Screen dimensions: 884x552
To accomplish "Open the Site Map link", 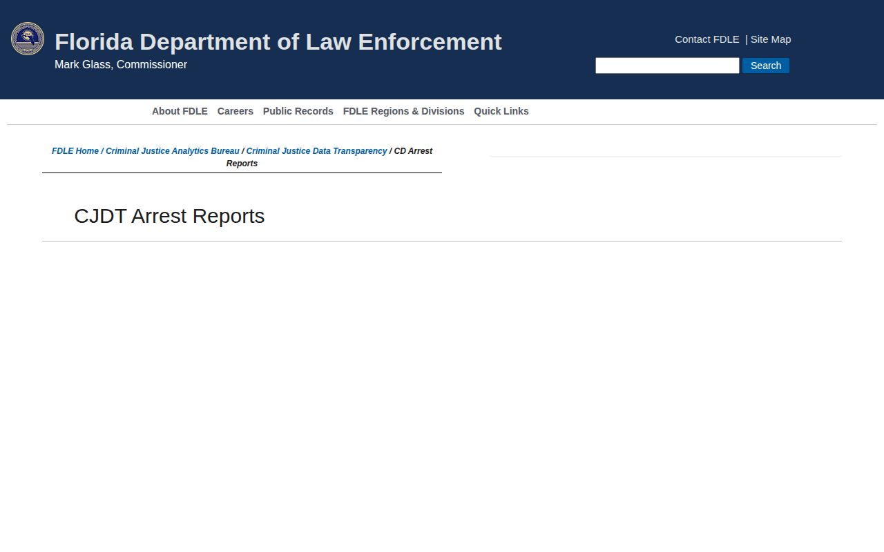I will pyautogui.click(x=771, y=39).
